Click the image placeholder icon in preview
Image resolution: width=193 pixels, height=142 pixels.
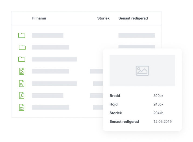[142, 71]
